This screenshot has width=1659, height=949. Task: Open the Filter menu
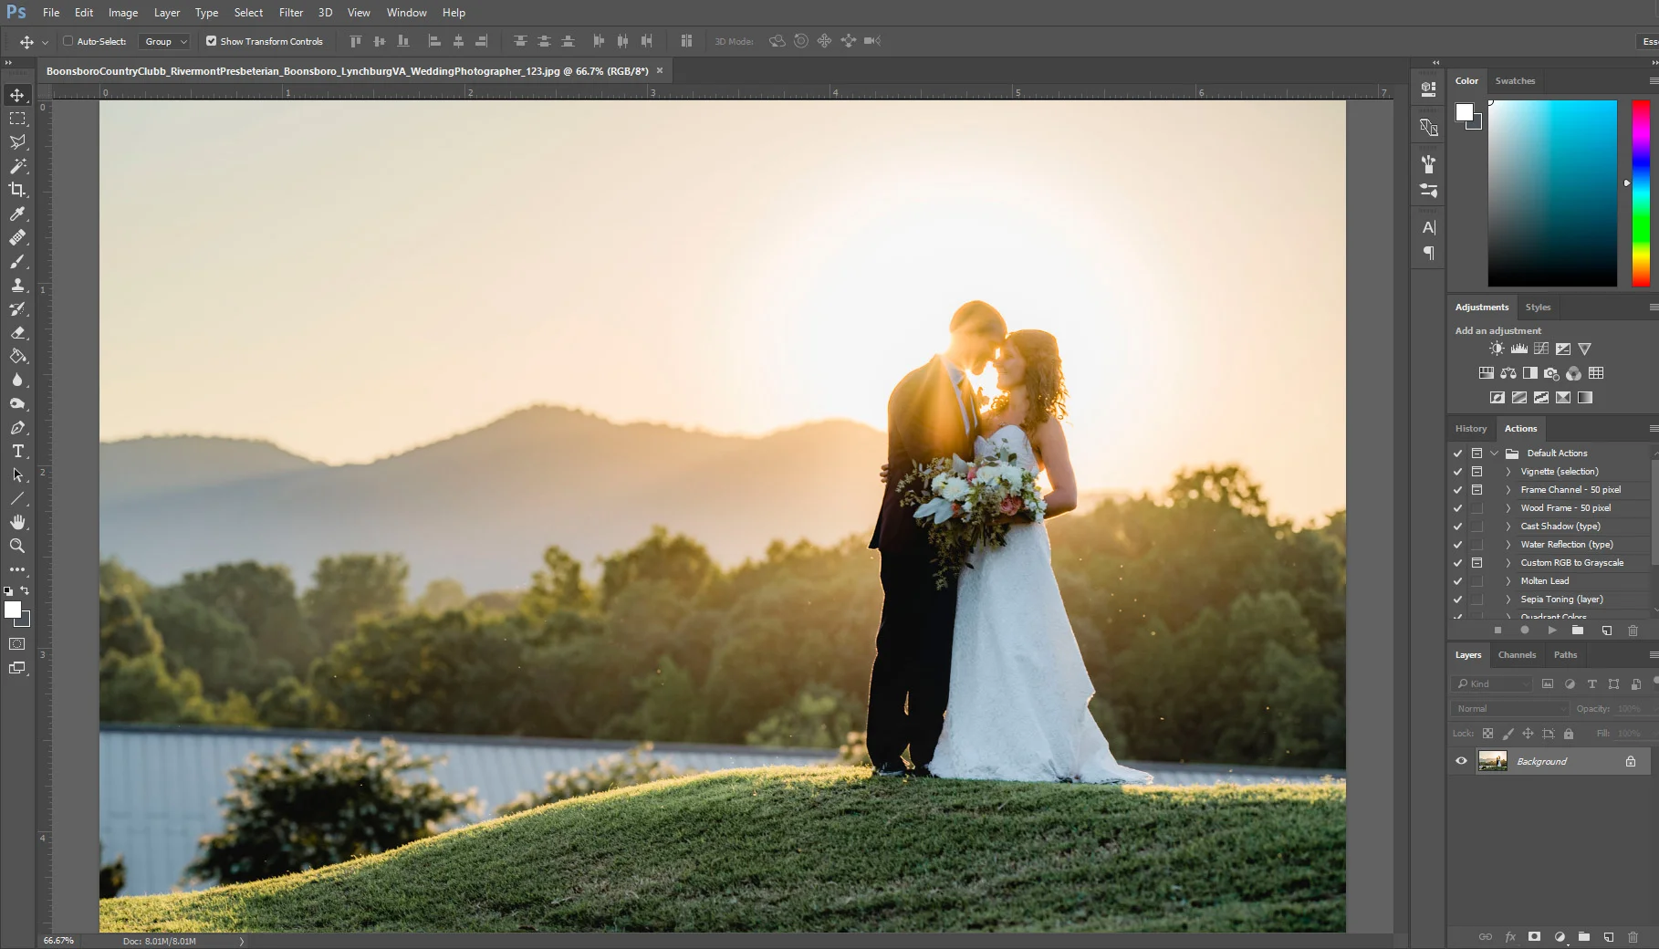pos(290,12)
